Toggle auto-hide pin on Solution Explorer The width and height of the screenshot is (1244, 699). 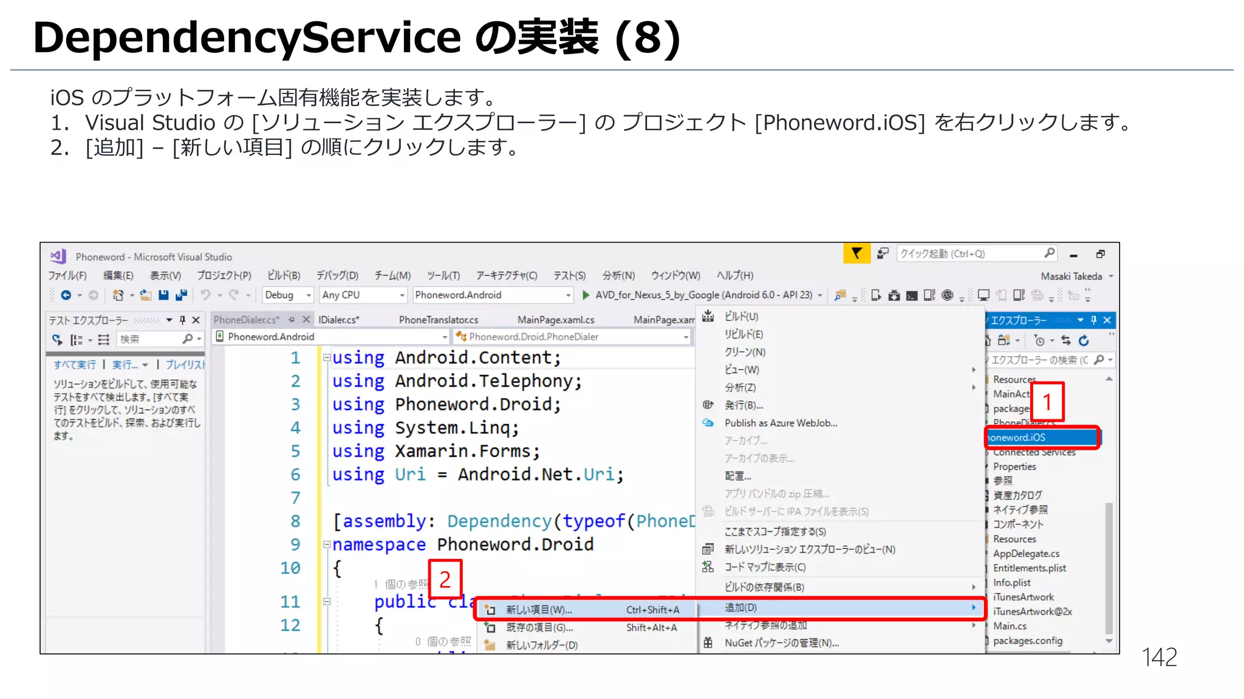pyautogui.click(x=1094, y=320)
